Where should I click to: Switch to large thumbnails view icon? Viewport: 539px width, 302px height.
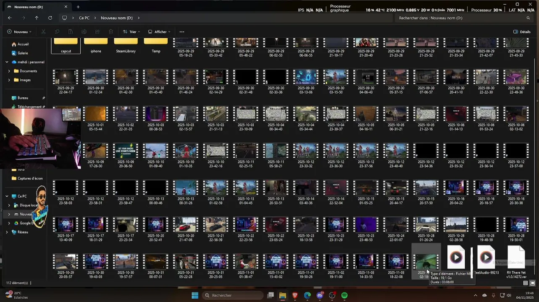532,283
